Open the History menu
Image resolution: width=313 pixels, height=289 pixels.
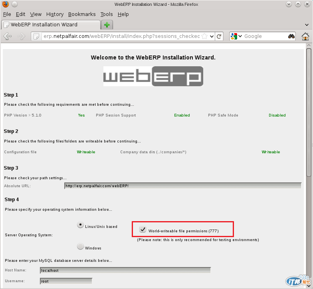[55, 14]
